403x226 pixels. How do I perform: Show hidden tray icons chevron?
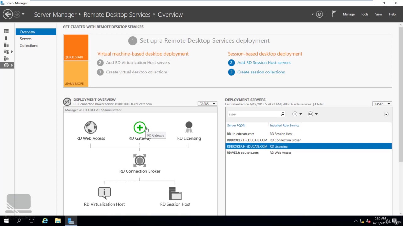coord(356,221)
